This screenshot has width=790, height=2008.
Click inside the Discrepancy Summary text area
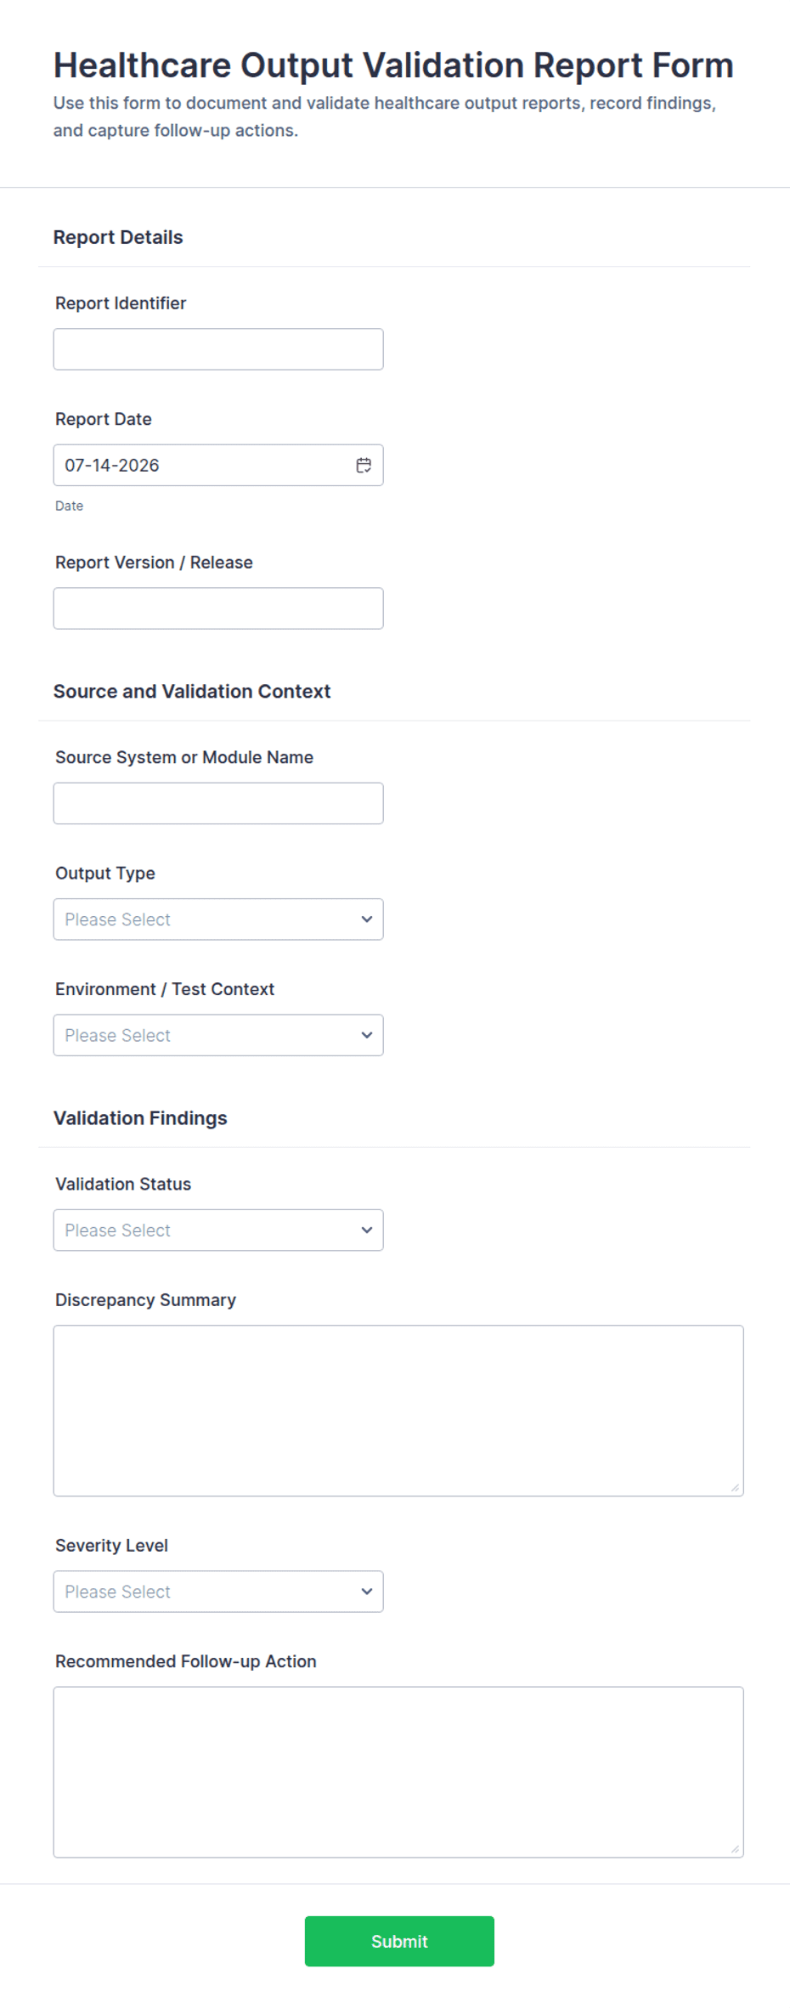click(398, 1411)
